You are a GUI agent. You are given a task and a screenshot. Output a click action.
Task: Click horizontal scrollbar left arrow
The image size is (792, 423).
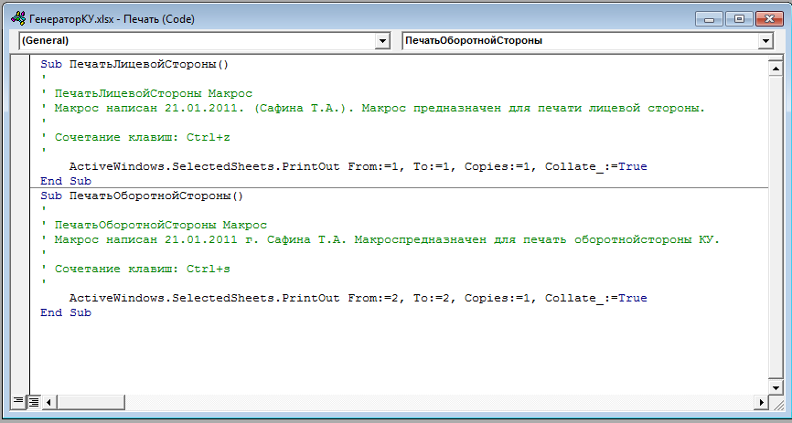click(49, 402)
